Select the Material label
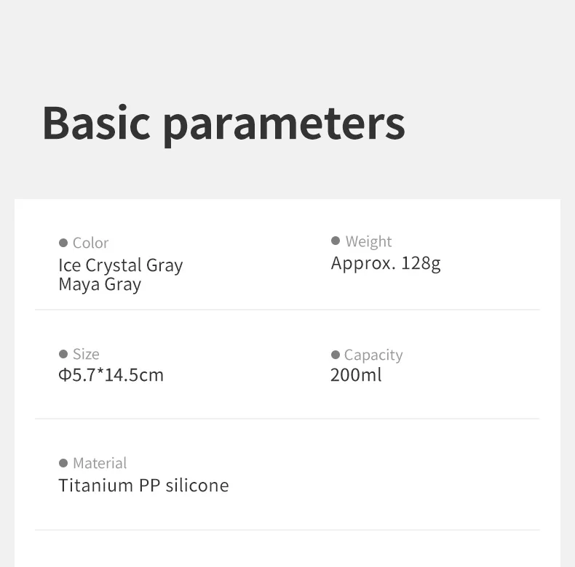This screenshot has height=567, width=575. (x=100, y=463)
